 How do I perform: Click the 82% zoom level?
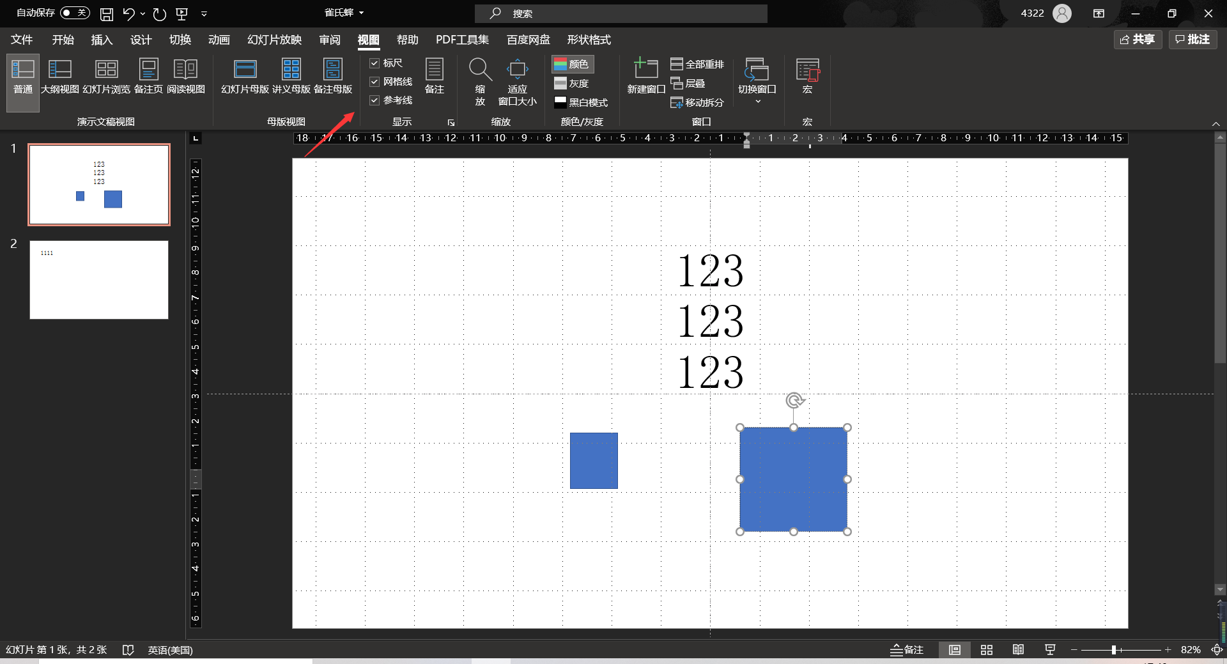1190,650
